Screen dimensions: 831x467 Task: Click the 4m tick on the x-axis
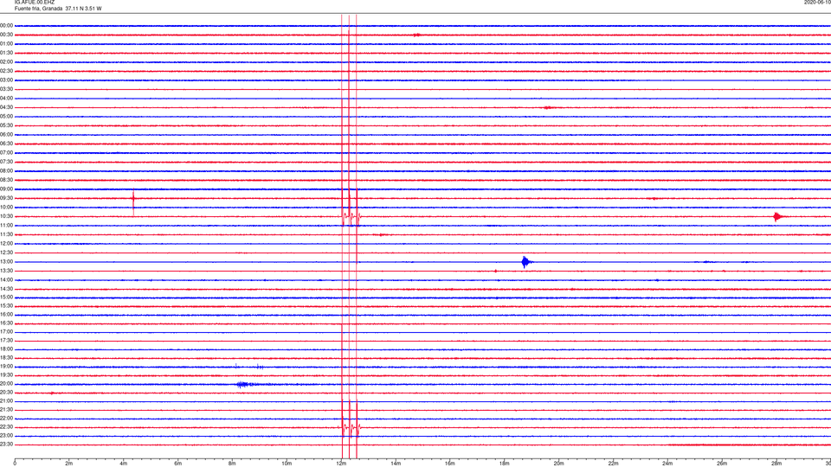click(124, 464)
